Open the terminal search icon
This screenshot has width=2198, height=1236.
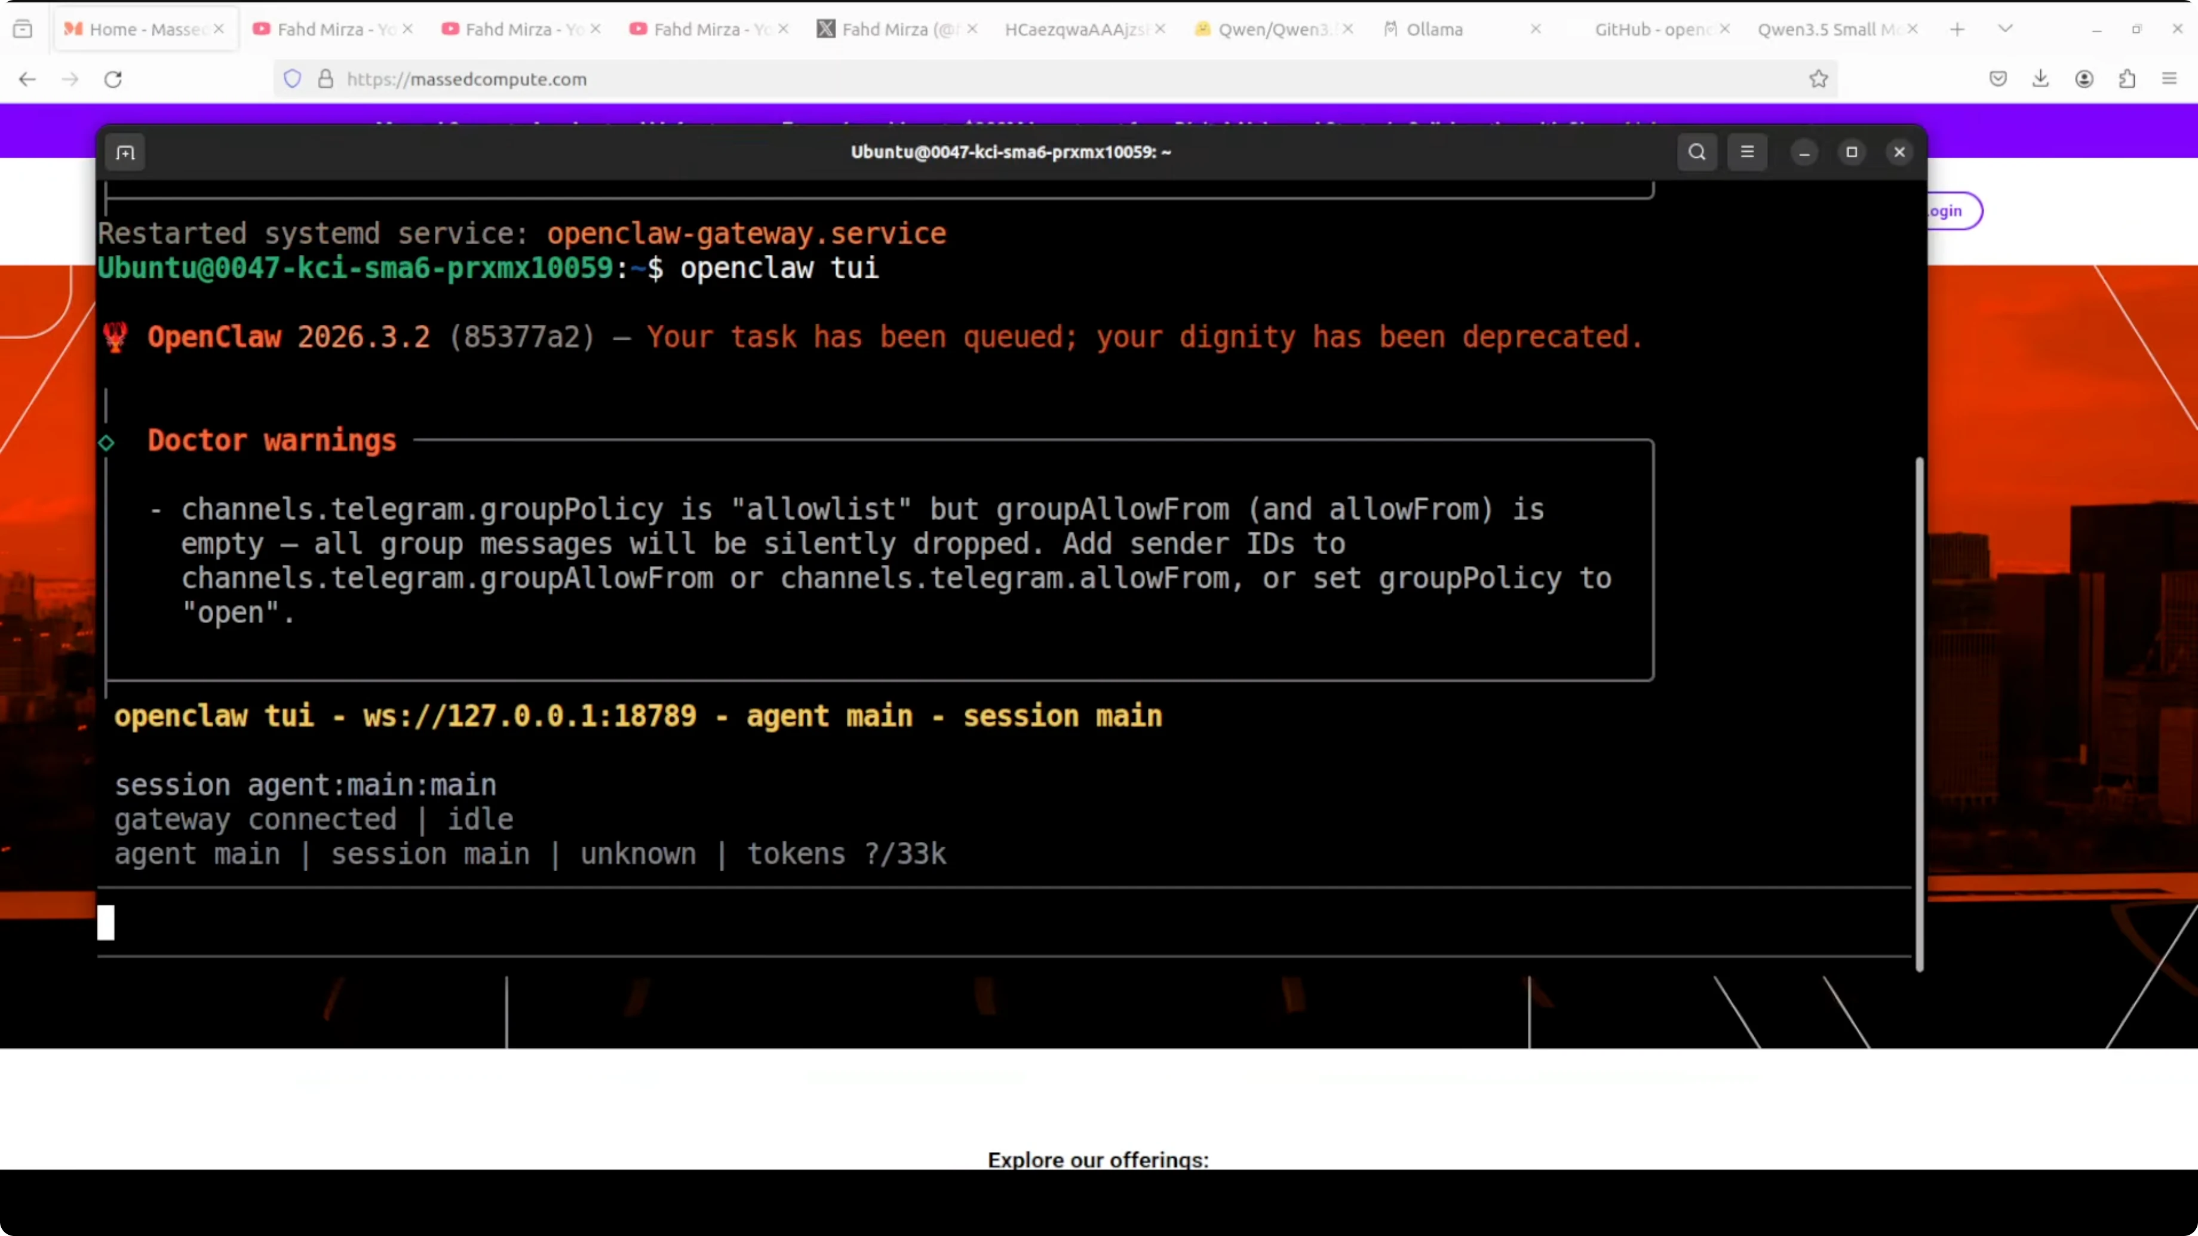point(1697,152)
